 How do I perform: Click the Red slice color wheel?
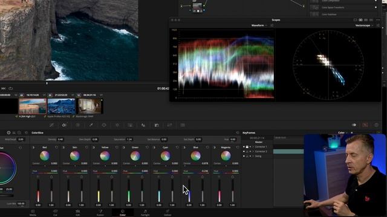(x=44, y=156)
